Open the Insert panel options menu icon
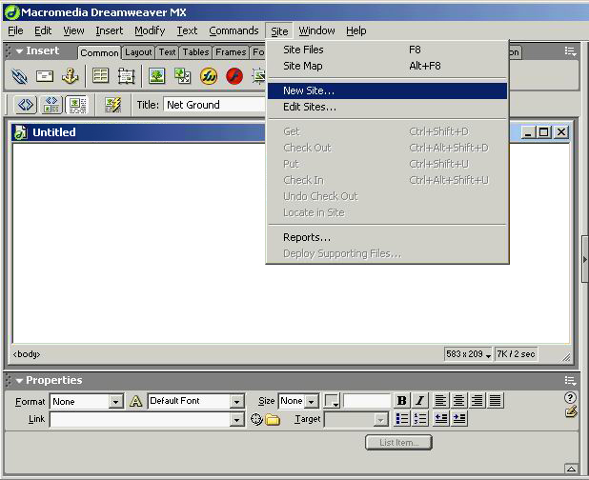Image resolution: width=589 pixels, height=480 pixels. point(570,51)
